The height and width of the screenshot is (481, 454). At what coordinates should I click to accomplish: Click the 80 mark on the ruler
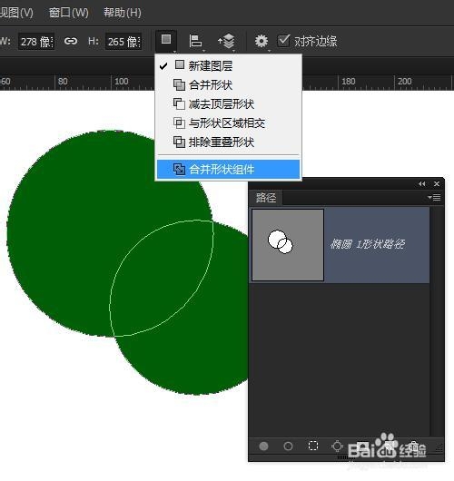click(x=63, y=82)
